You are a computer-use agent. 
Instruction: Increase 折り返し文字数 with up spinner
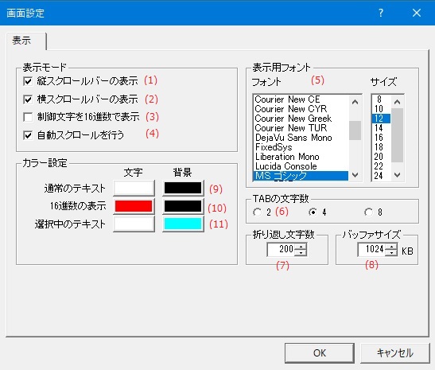click(x=301, y=246)
